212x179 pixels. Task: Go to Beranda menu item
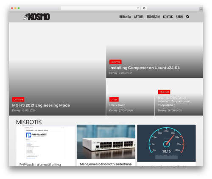pyautogui.click(x=125, y=17)
